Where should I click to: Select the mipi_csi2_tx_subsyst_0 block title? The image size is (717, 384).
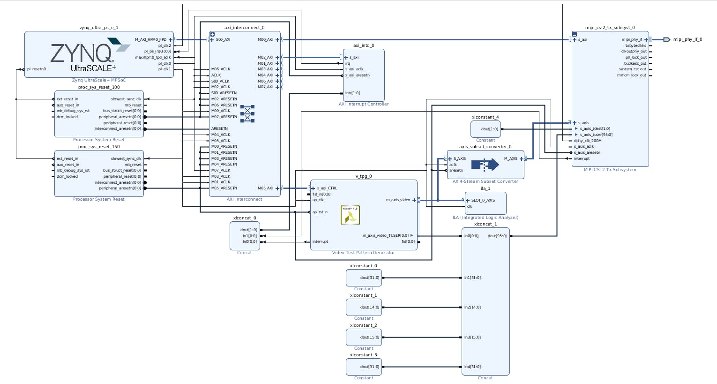[610, 28]
